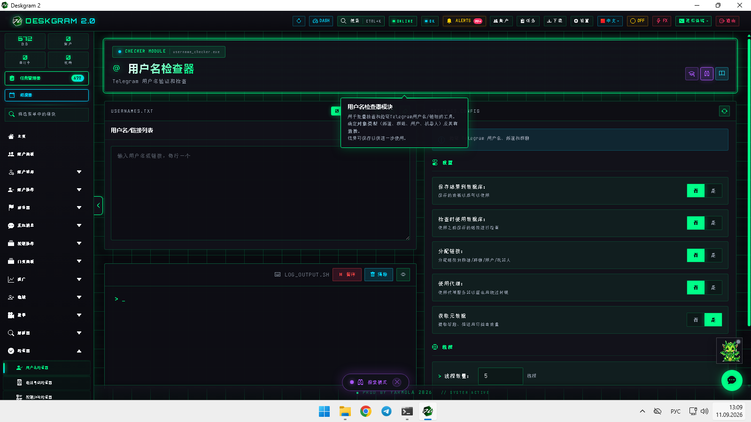Open the ALERTS notifications with 99+ badge
This screenshot has width=751, height=422.
tap(464, 21)
